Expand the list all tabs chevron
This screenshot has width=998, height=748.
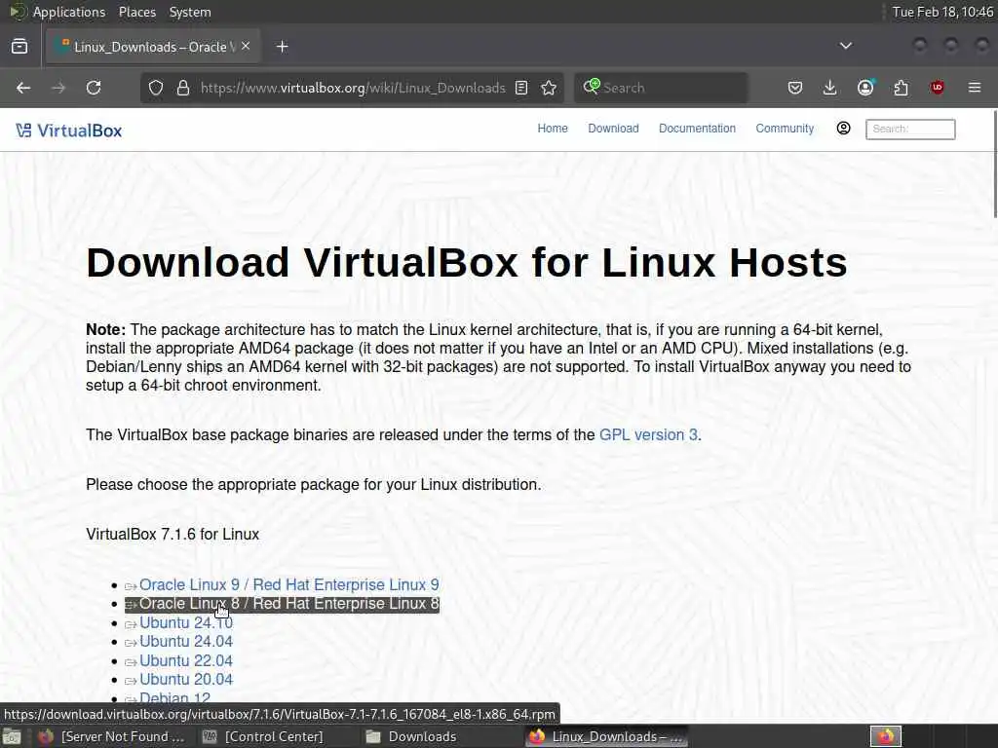point(846,46)
